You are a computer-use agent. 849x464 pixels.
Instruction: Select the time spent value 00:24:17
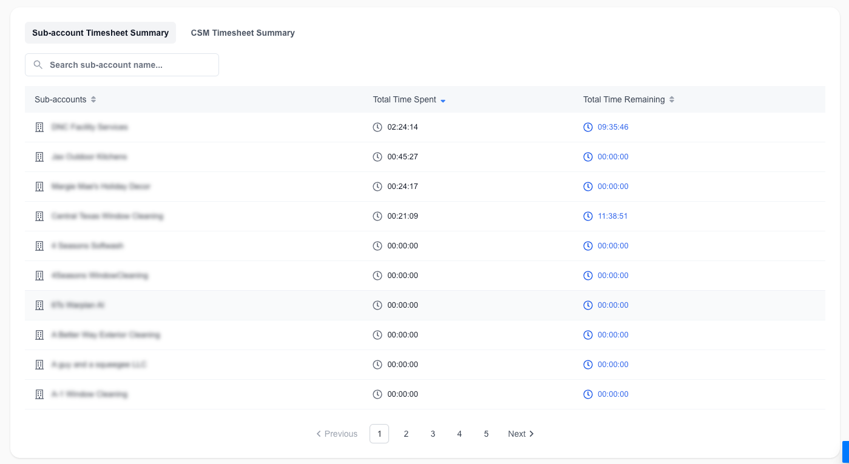coord(403,187)
